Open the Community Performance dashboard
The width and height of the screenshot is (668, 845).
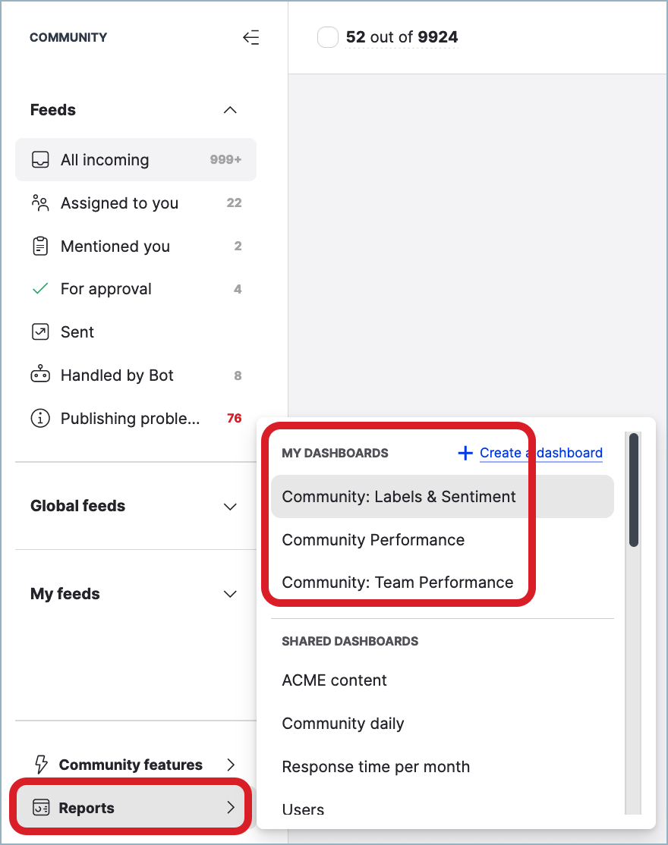[x=373, y=540]
